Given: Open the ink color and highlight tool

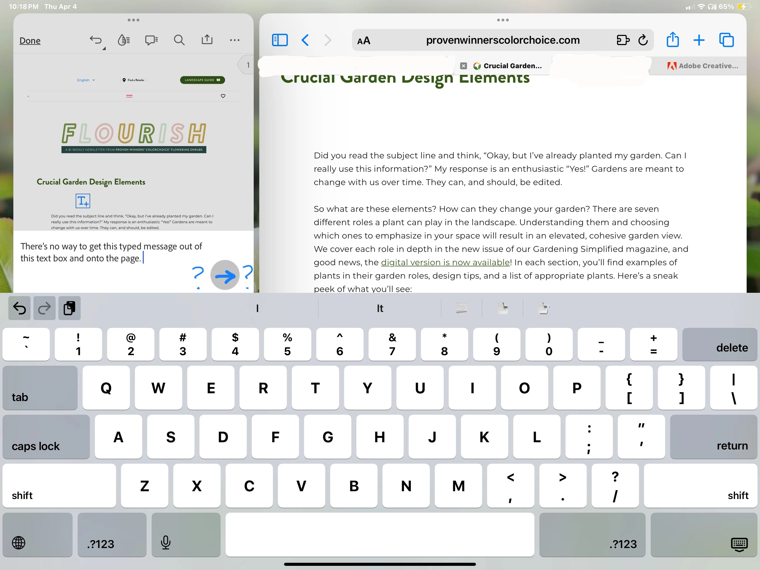Looking at the screenshot, I should pyautogui.click(x=123, y=40).
